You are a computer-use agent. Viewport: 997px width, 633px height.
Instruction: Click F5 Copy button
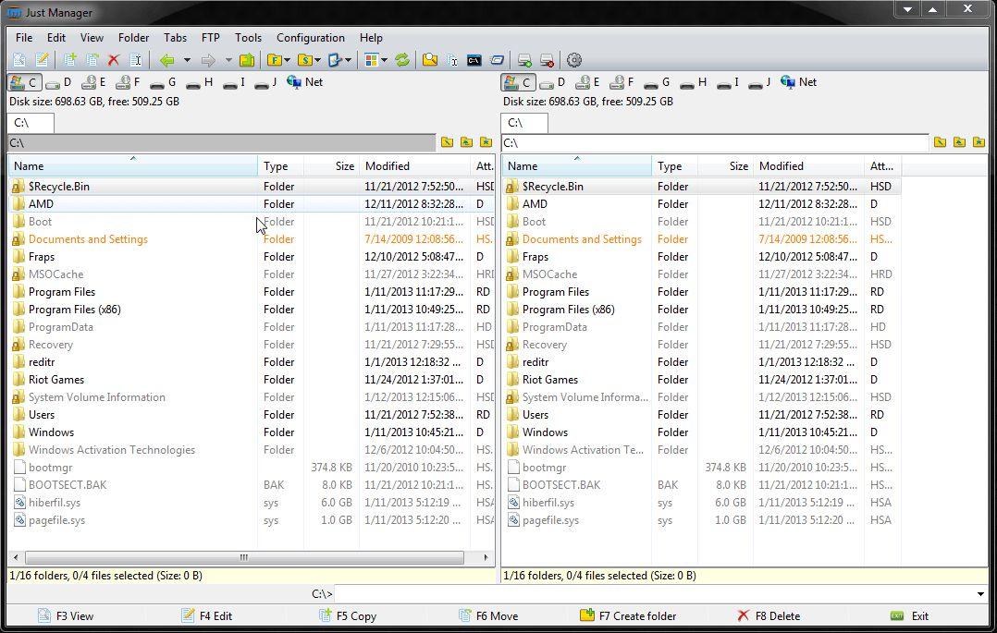point(348,615)
